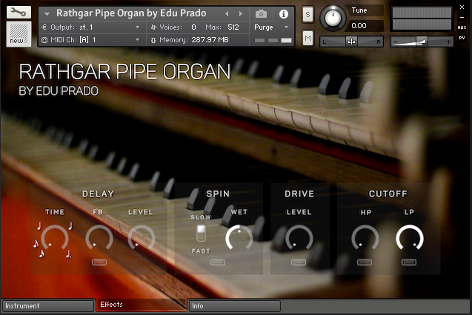Enable the Drive Level on/off button
Viewport: 472px width, 315px height.
[299, 262]
